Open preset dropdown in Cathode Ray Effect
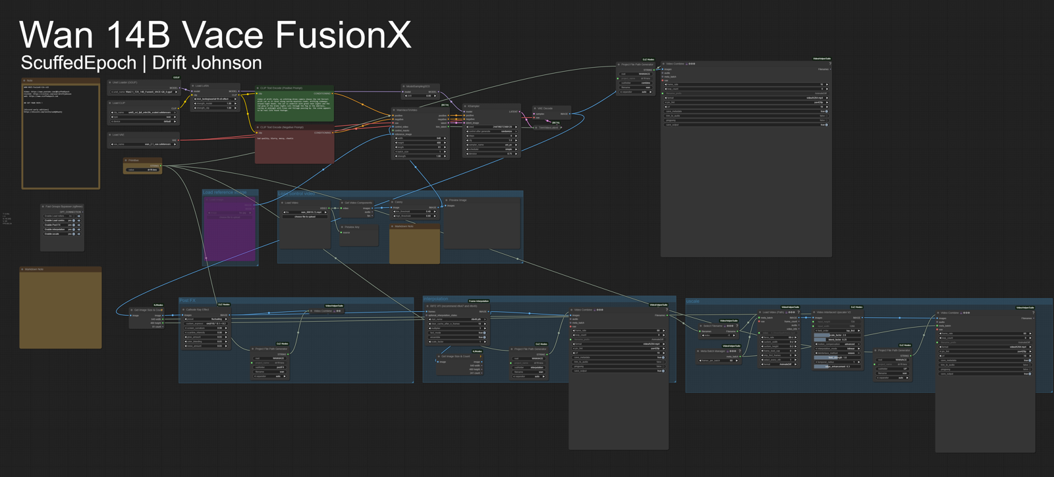Image resolution: width=1054 pixels, height=477 pixels. (206, 319)
